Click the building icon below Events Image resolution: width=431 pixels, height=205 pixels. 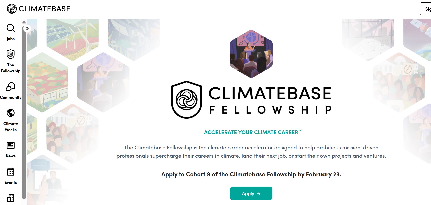point(10,198)
